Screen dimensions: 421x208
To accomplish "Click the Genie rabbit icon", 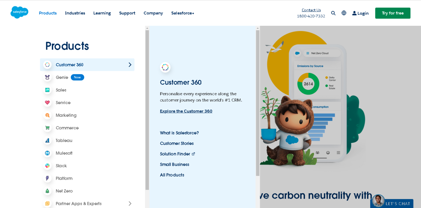I will coord(47,77).
